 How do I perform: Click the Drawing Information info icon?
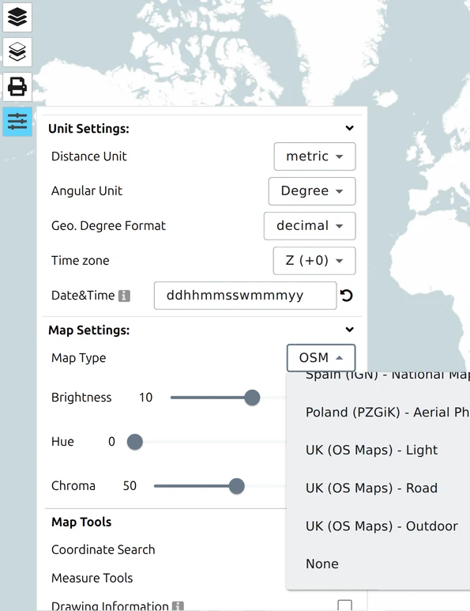click(x=178, y=606)
